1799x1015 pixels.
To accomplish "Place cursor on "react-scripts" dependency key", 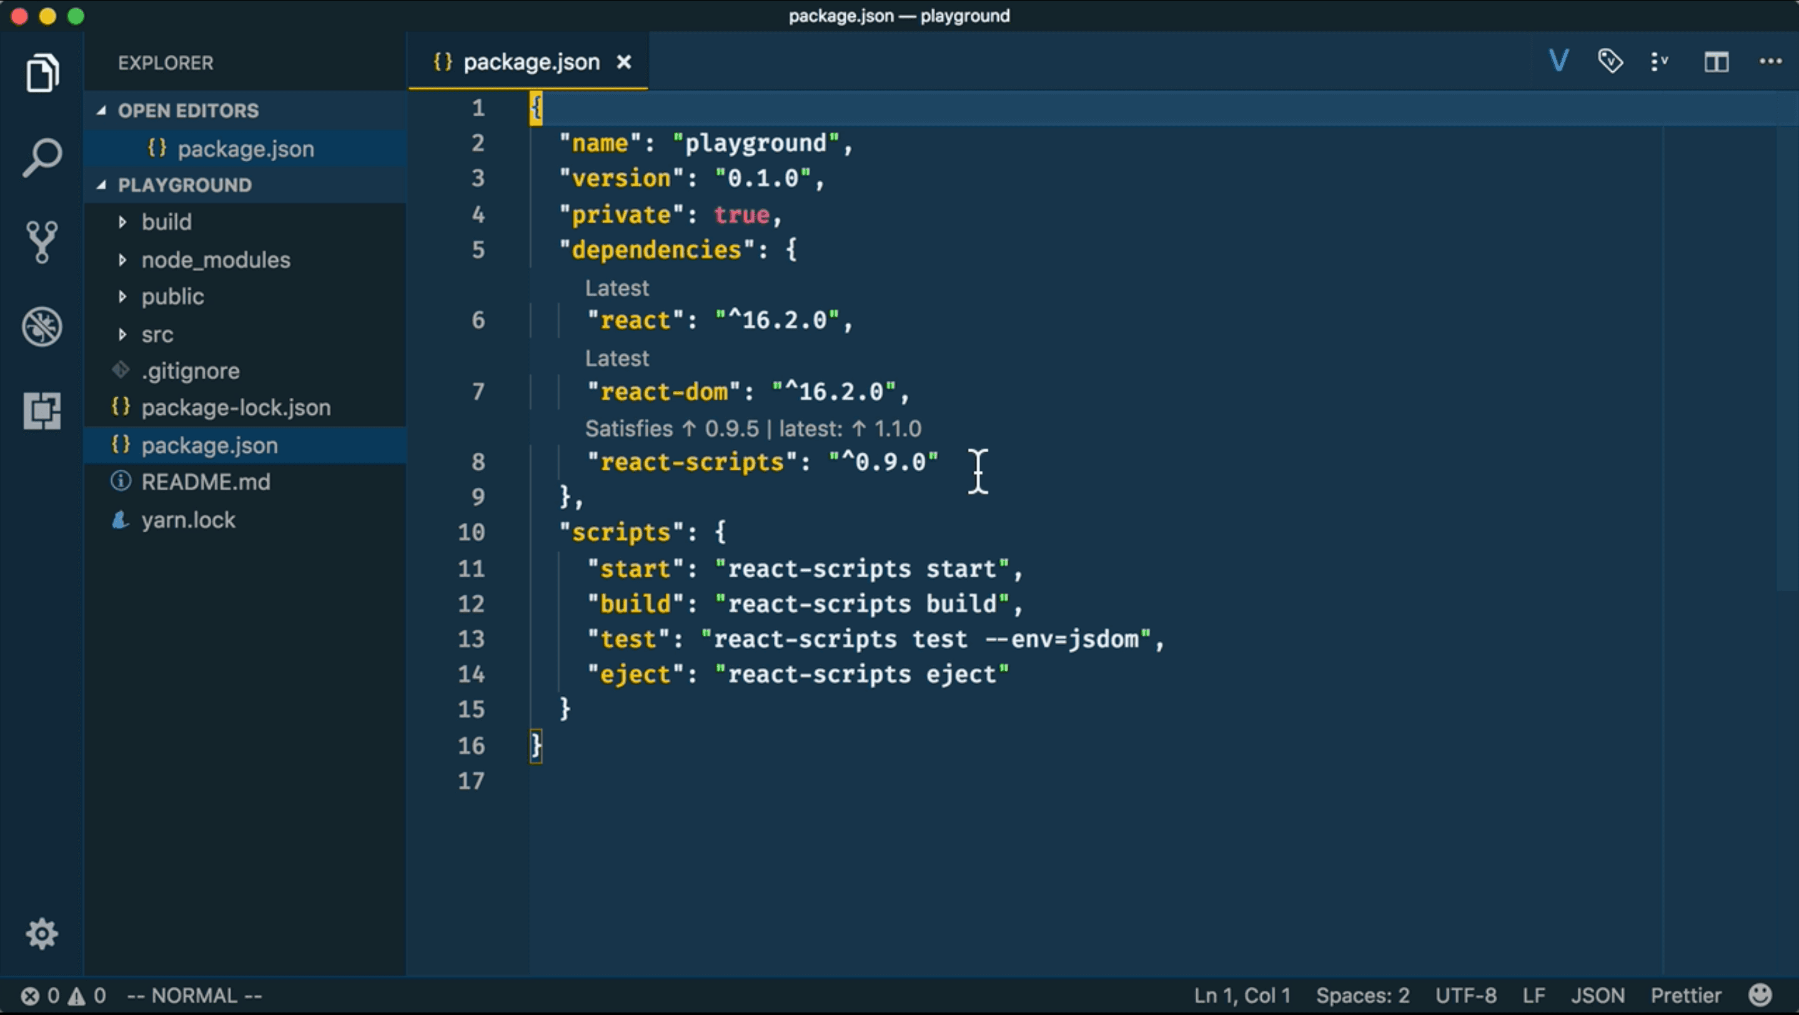I will pyautogui.click(x=692, y=462).
